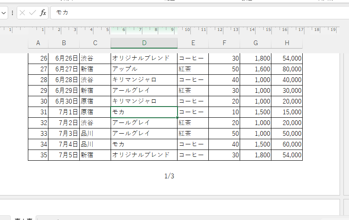
Task: Select column F header
Action: click(224, 43)
